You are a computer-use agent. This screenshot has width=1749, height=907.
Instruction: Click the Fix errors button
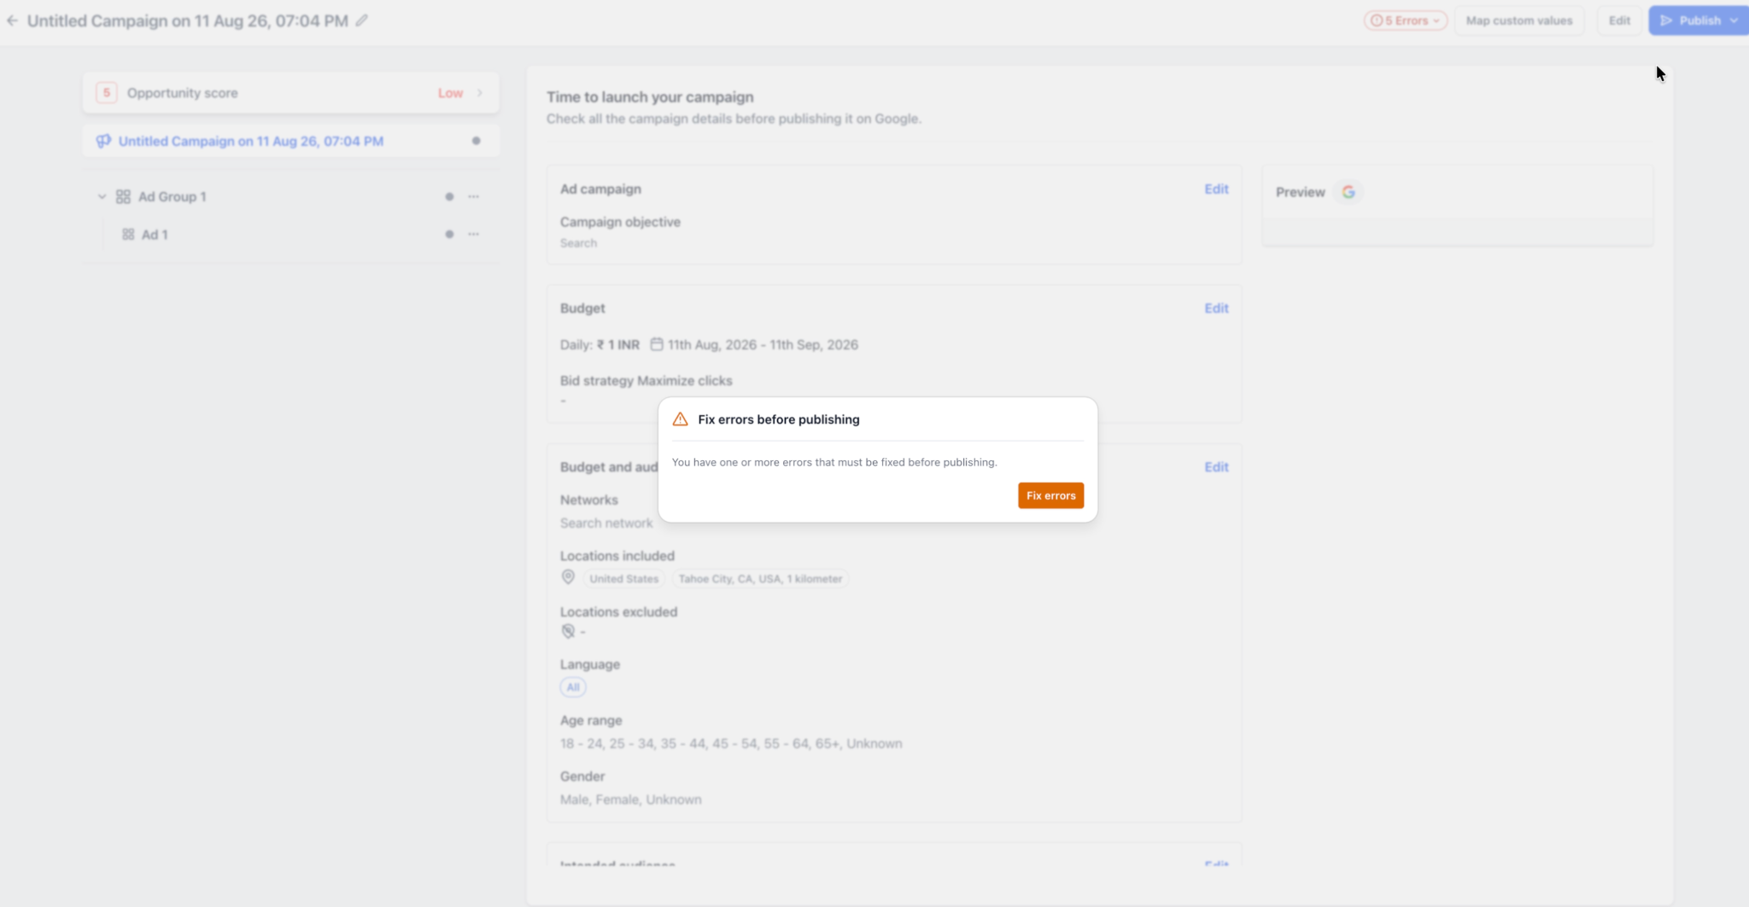coord(1050,495)
